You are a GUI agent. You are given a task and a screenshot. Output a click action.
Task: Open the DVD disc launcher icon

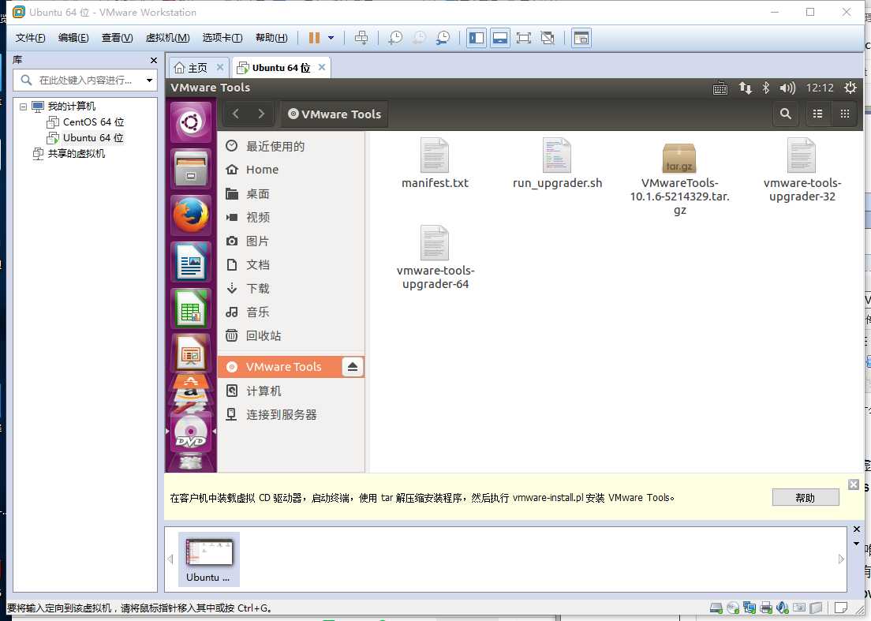click(x=191, y=432)
